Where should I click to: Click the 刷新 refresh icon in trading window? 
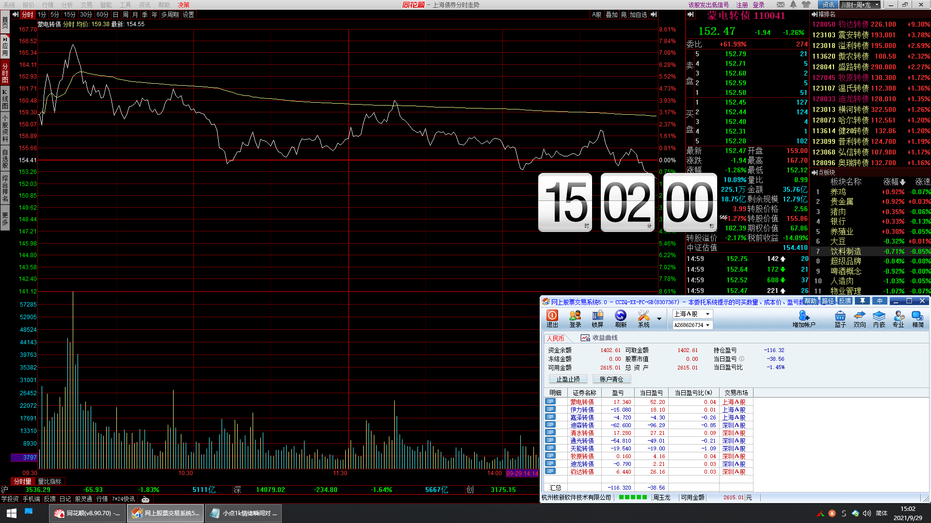pos(621,319)
